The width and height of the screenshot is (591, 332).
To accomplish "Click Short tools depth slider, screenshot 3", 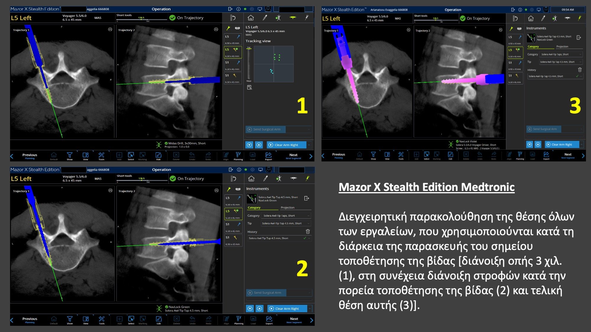I will [436, 20].
